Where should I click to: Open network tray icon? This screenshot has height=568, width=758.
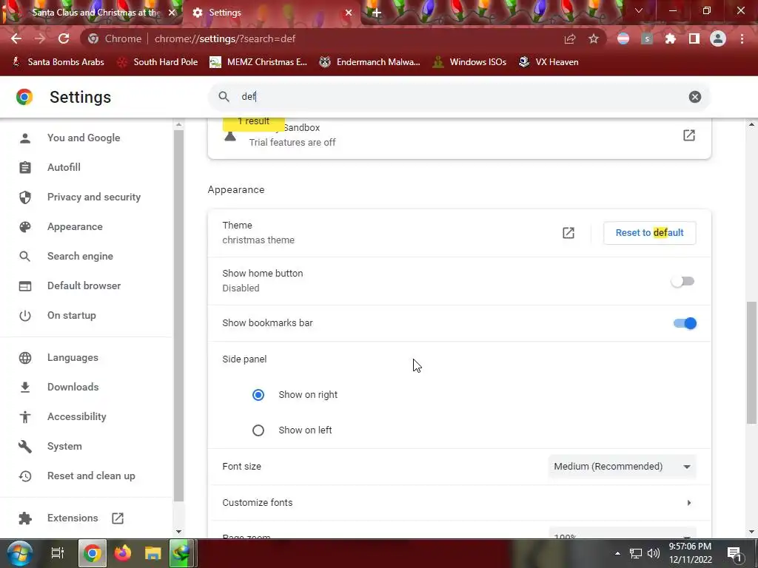(636, 553)
